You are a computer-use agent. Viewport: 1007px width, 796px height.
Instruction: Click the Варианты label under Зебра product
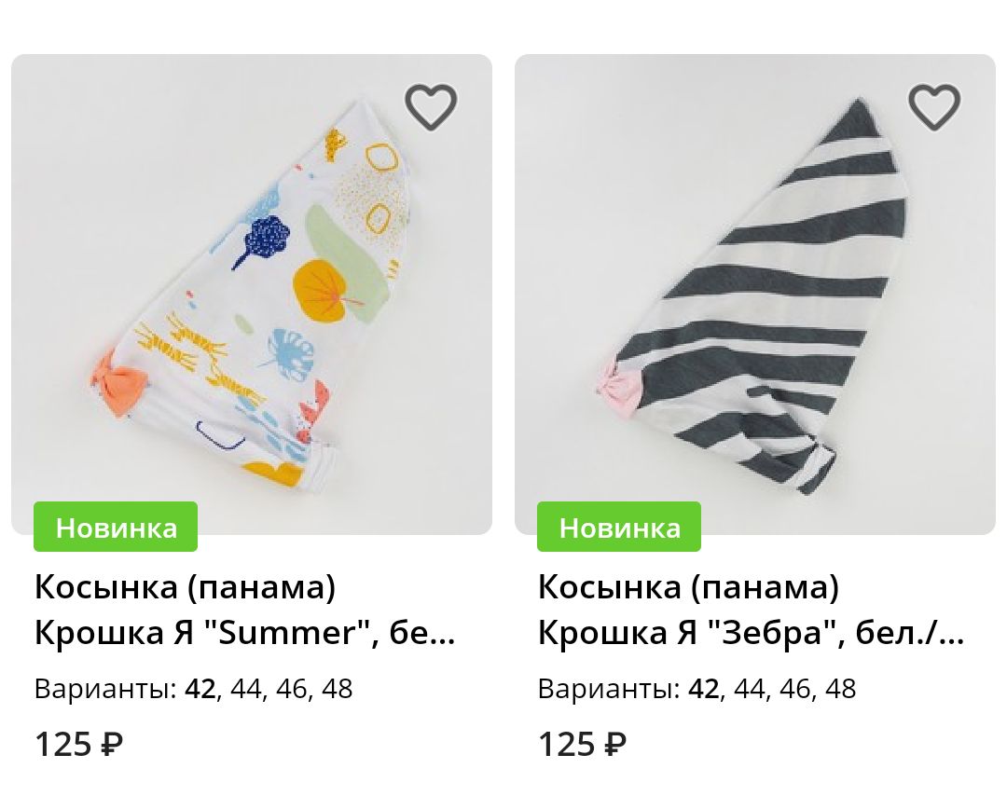(609, 689)
